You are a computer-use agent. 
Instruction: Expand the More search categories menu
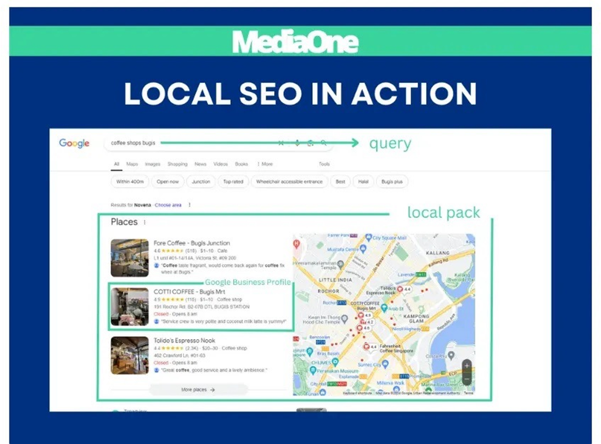[265, 164]
